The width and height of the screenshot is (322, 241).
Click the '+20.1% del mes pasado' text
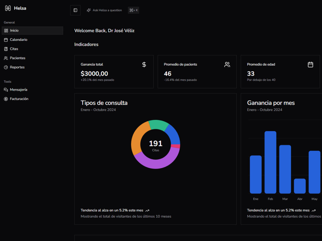[97, 80]
